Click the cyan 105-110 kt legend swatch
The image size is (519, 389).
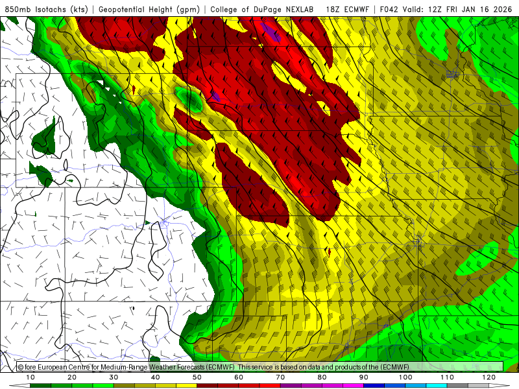[x=437, y=386]
